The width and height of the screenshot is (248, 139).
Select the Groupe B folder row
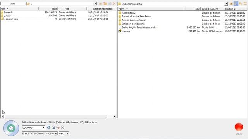pos(59,12)
